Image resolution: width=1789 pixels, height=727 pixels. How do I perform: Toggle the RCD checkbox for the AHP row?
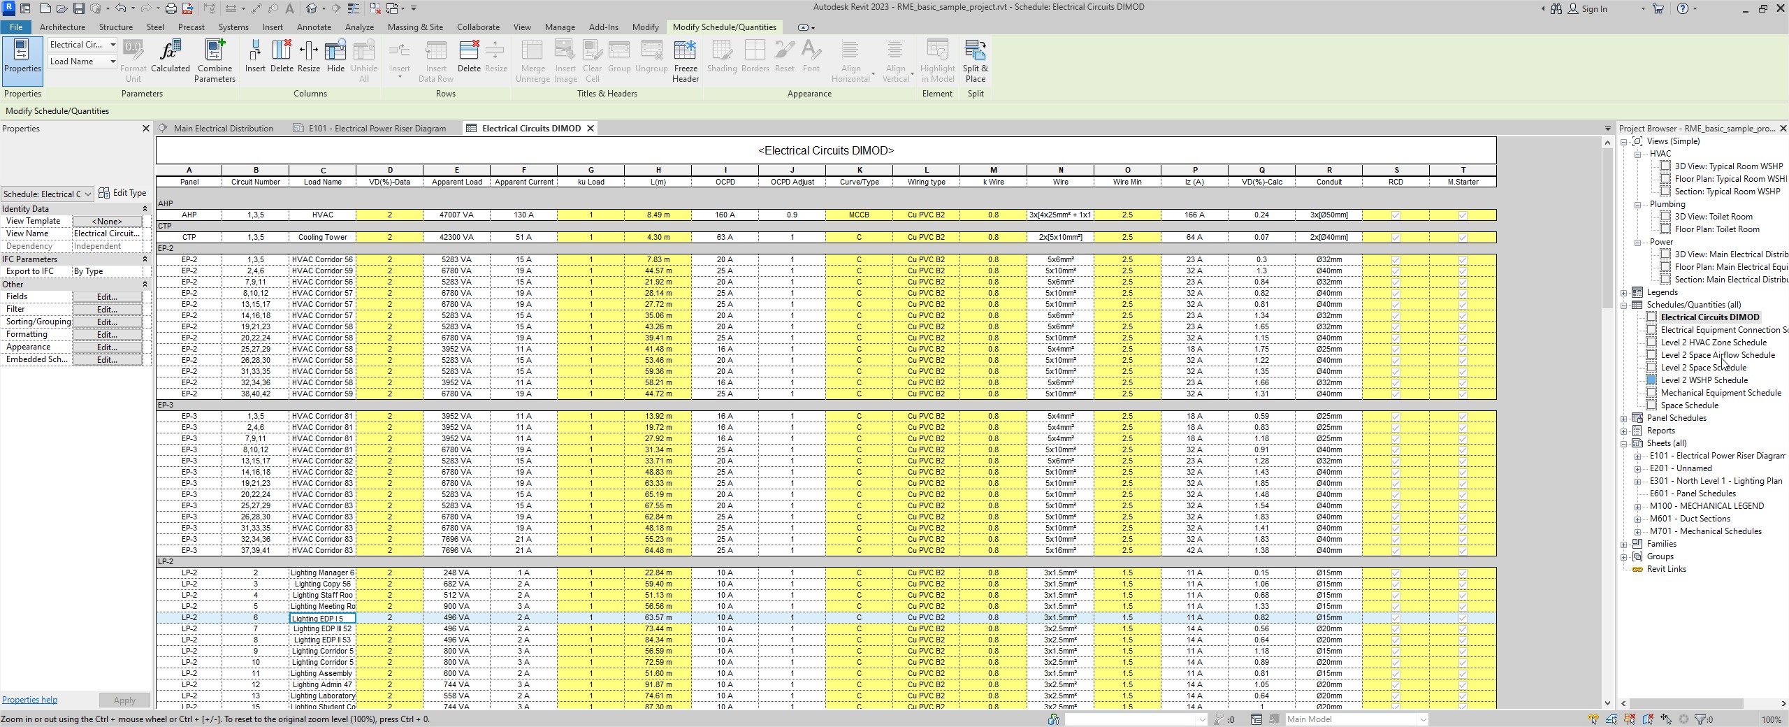[1396, 215]
